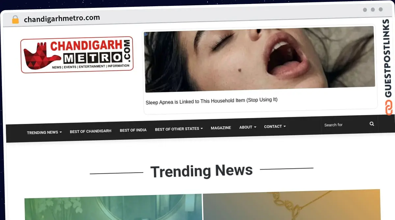Click the chandigarhmetro.com address bar
The image size is (395, 220).
(62, 18)
